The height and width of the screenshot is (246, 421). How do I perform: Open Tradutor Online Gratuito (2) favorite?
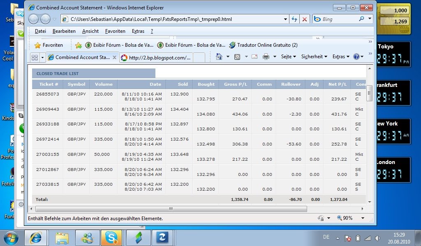pyautogui.click(x=263, y=45)
